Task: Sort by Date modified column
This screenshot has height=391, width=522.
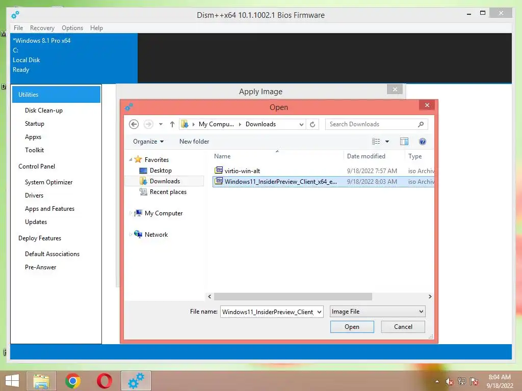Action: click(x=366, y=156)
